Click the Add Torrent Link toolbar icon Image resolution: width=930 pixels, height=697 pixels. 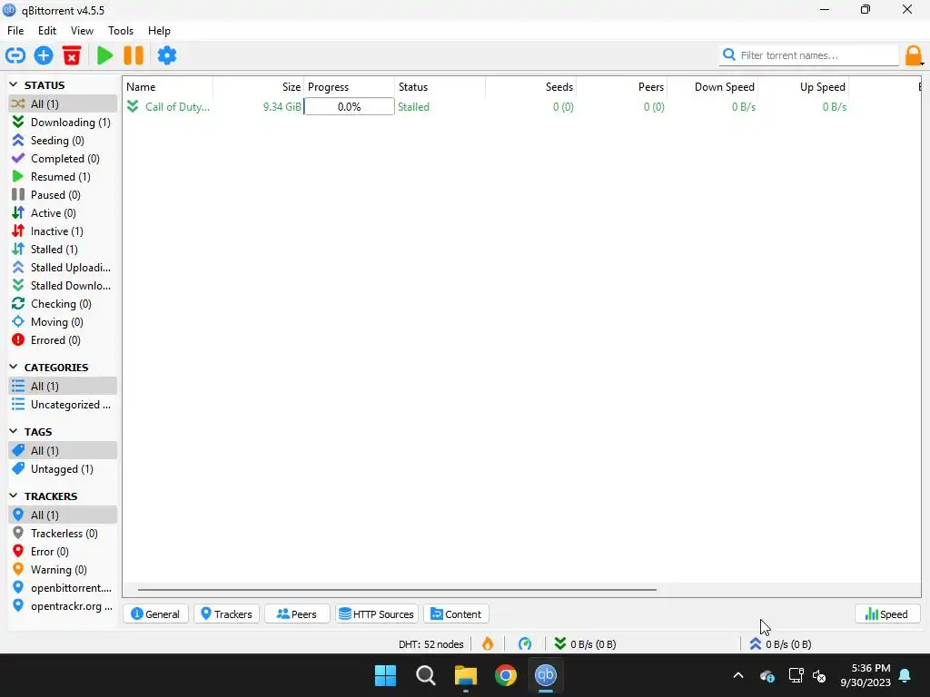(15, 55)
